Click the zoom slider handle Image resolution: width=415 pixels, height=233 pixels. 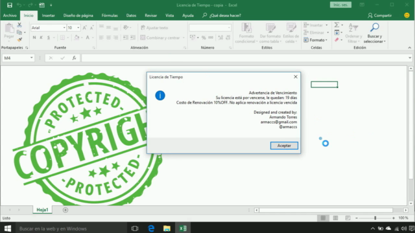click(375, 218)
